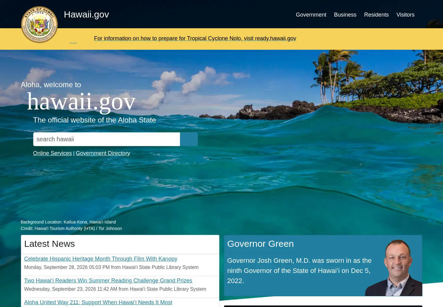Screen dimensions: 443x307
Task: Click the Governor sworn-in description text
Action: (x=299, y=270)
